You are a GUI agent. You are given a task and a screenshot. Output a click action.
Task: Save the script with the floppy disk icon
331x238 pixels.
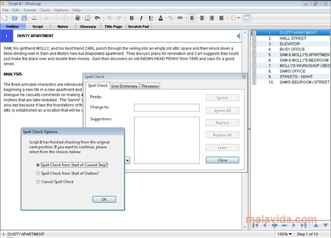pyautogui.click(x=24, y=18)
